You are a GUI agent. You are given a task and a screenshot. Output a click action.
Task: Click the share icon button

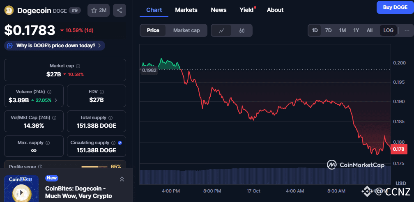click(x=120, y=10)
